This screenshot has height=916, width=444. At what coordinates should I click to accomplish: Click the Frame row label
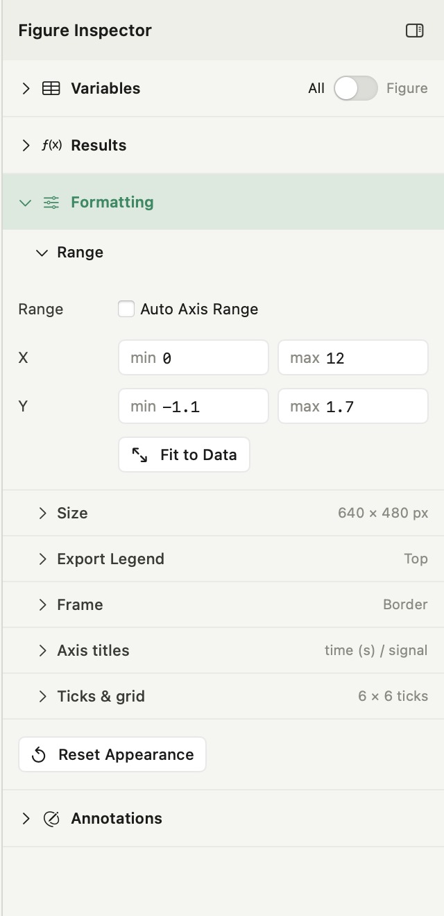[80, 604]
